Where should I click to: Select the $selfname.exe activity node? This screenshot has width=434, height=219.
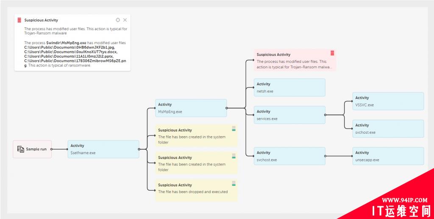click(x=103, y=149)
